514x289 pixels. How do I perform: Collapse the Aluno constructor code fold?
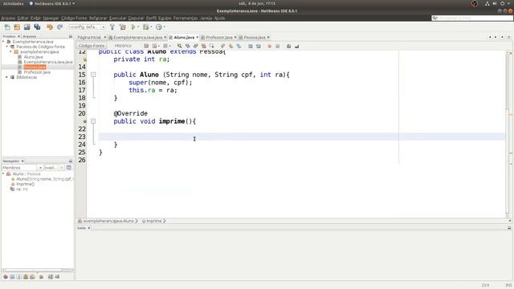tap(93, 75)
